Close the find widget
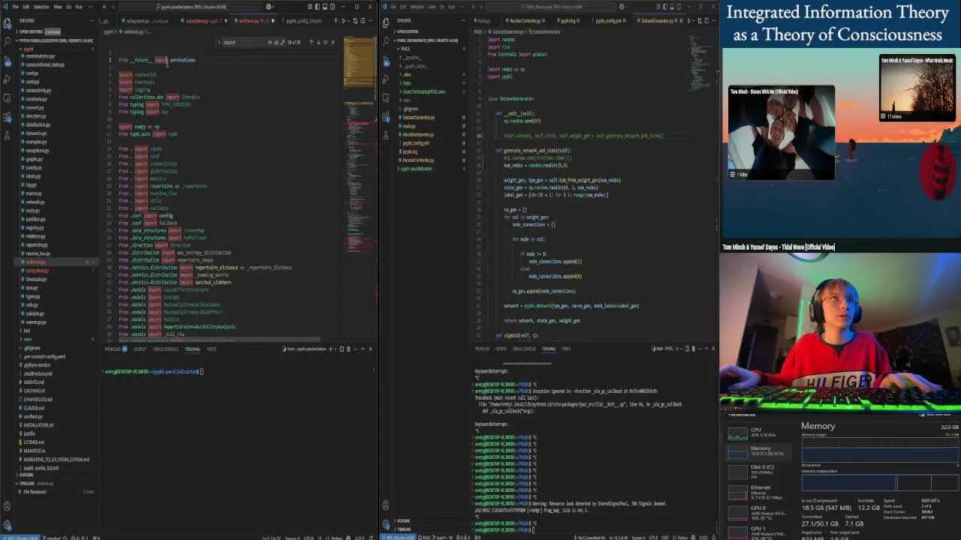Image resolution: width=961 pixels, height=540 pixels. 333,42
